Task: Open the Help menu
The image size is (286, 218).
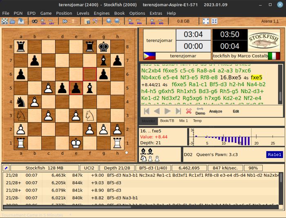Action: 171,13
